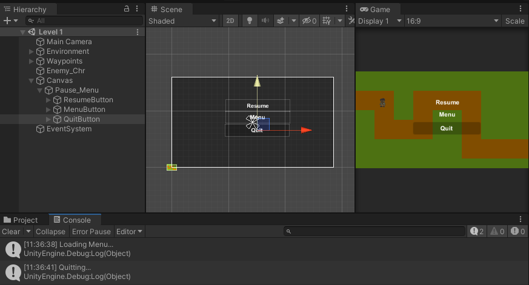Open the Shaded draw mode dropdown
The height and width of the screenshot is (285, 529).
(182, 21)
